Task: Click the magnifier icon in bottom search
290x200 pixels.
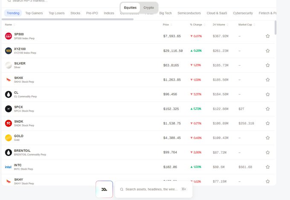Action: [122, 189]
